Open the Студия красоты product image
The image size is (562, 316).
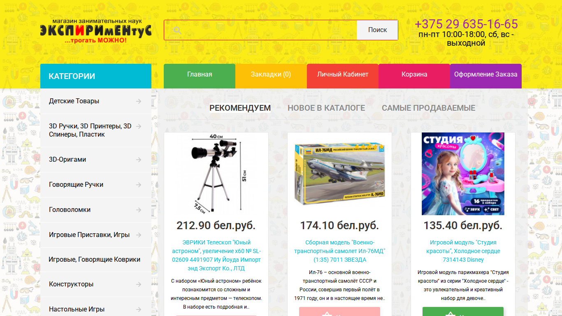pyautogui.click(x=463, y=174)
